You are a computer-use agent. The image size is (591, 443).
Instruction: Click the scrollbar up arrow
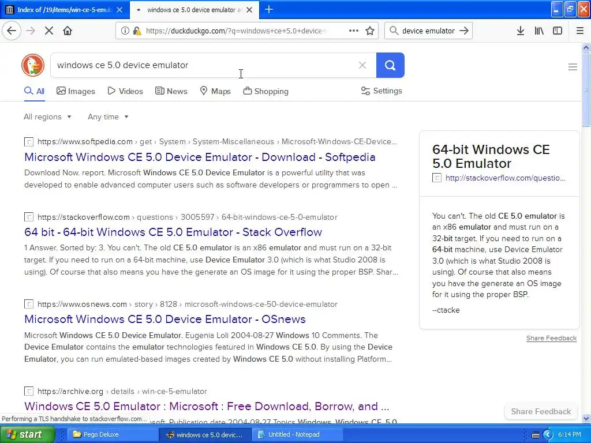[586, 47]
